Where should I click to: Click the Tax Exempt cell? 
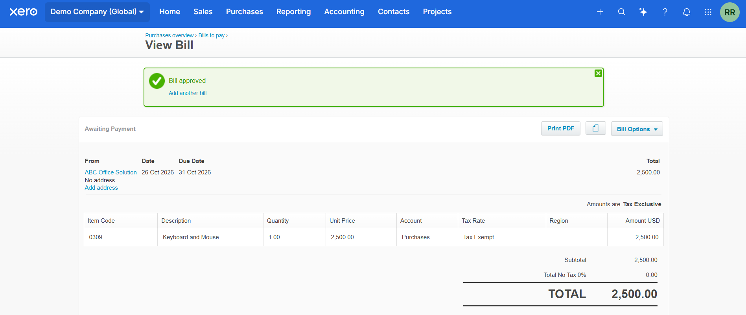(x=502, y=237)
